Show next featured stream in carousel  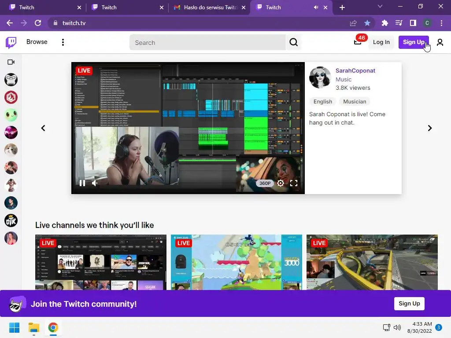click(x=430, y=128)
